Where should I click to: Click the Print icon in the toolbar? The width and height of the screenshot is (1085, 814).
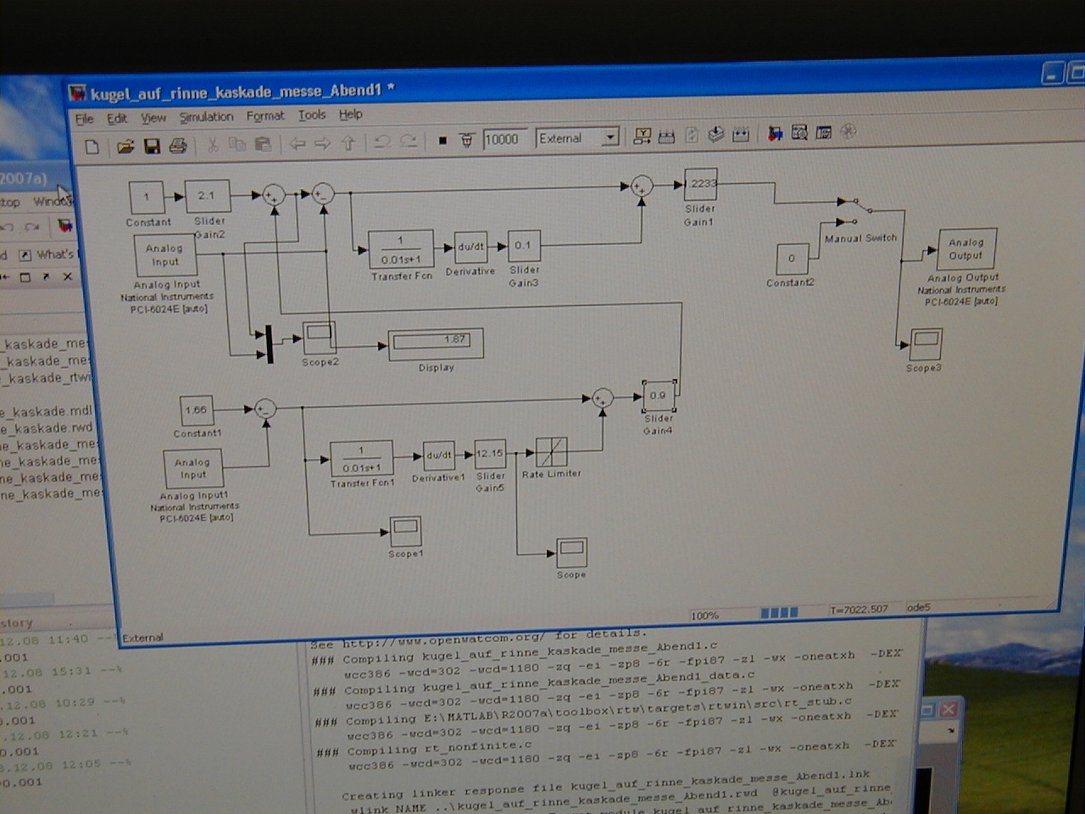177,147
